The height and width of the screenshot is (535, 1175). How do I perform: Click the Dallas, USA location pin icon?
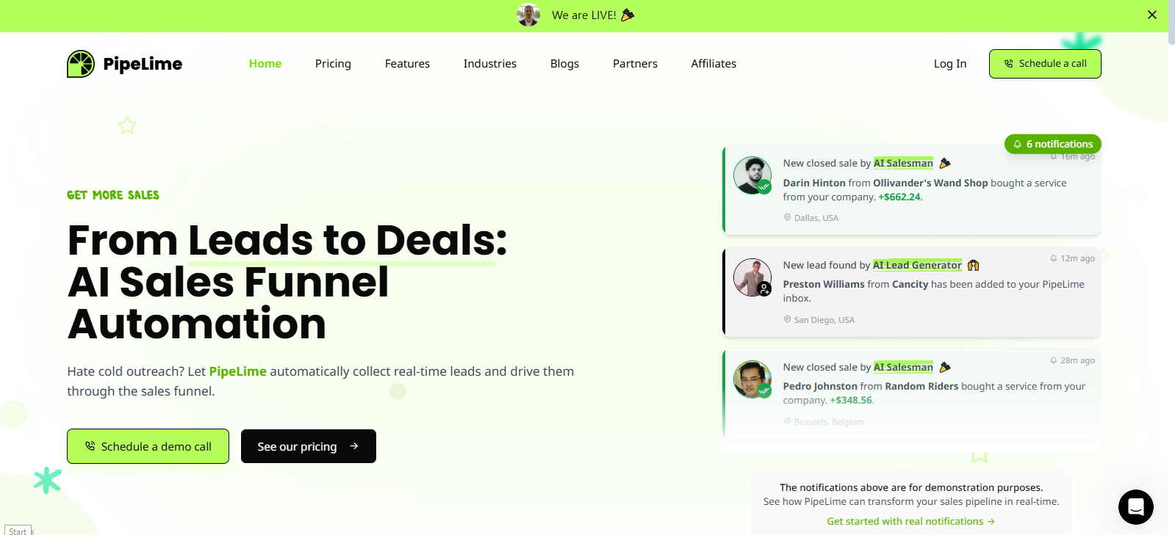(x=788, y=217)
